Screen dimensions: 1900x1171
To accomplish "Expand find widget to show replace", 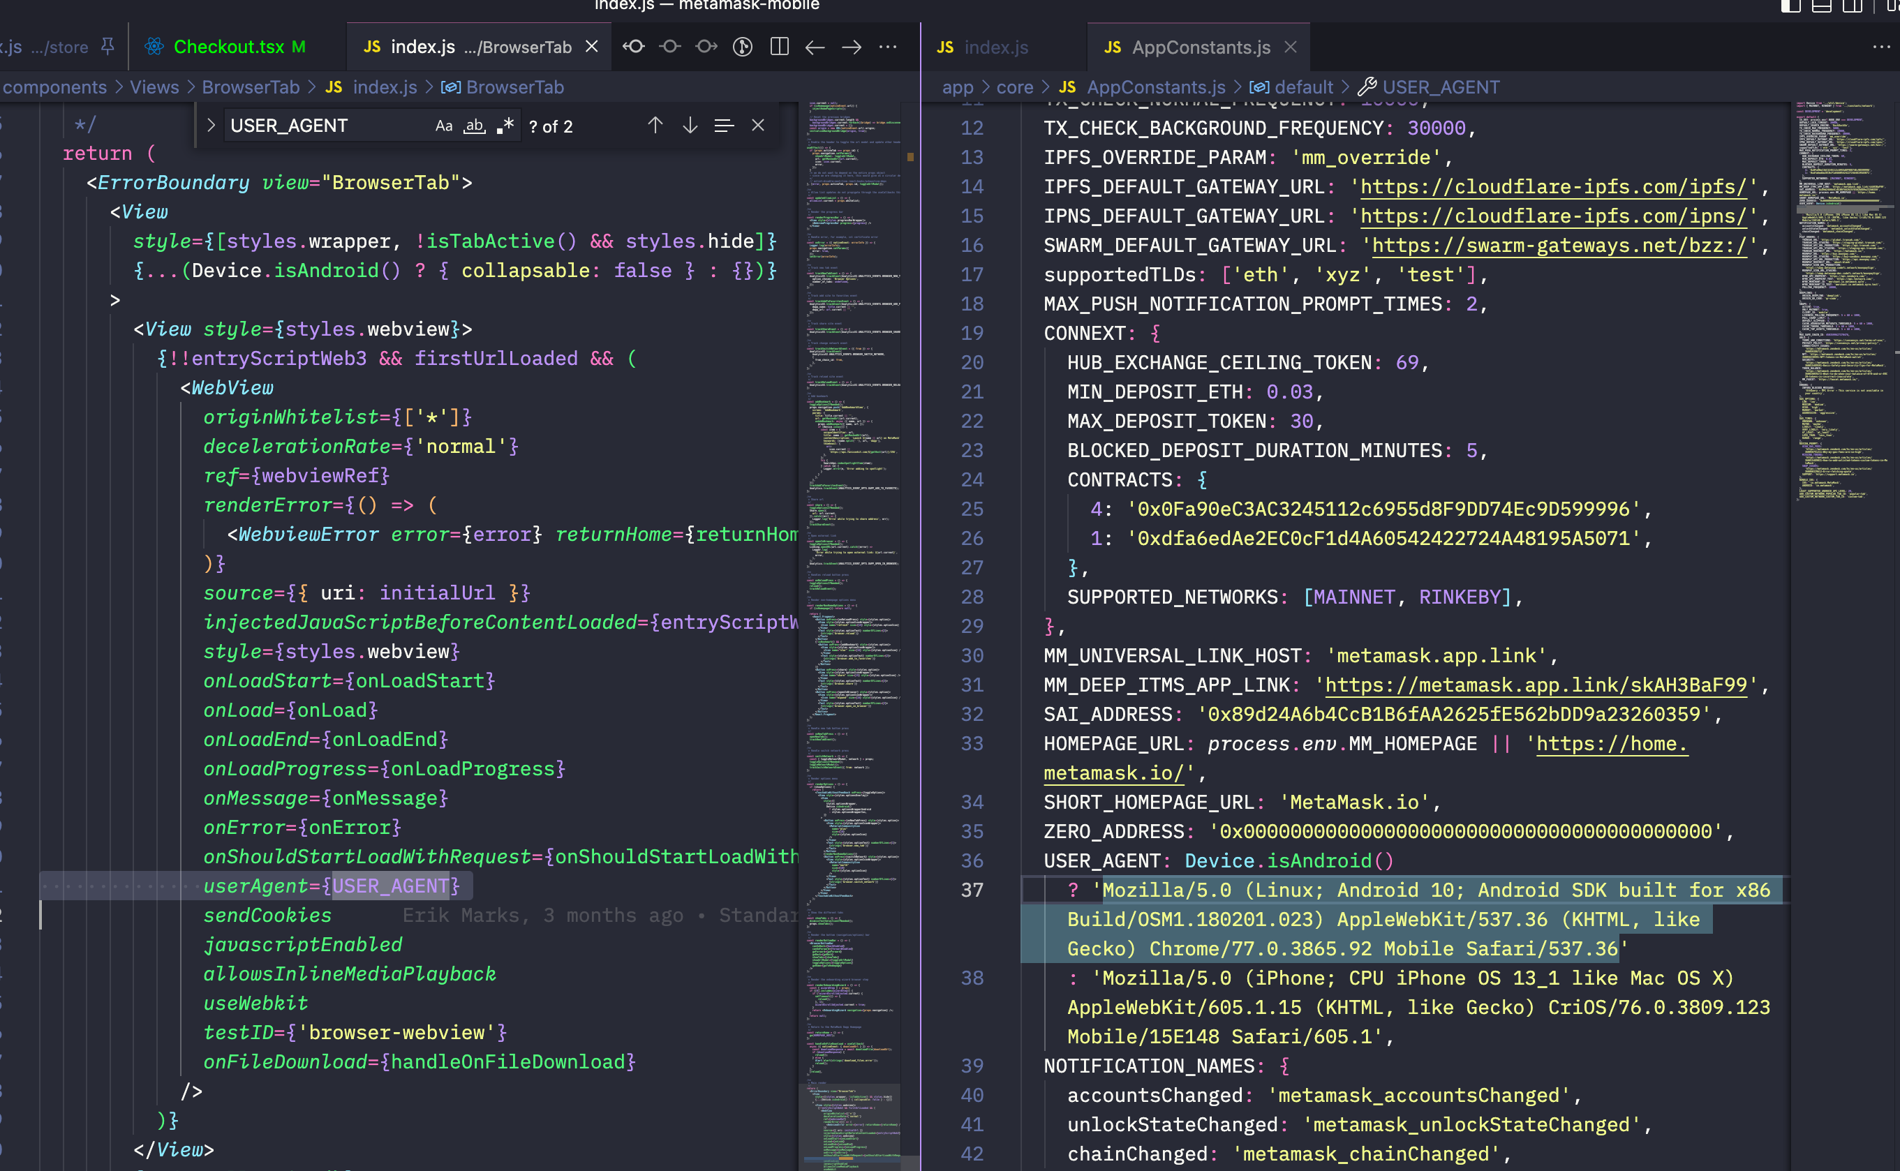I will (x=211, y=126).
